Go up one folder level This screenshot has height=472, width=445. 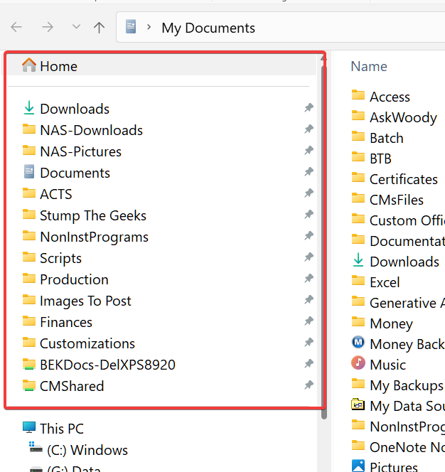click(x=100, y=28)
